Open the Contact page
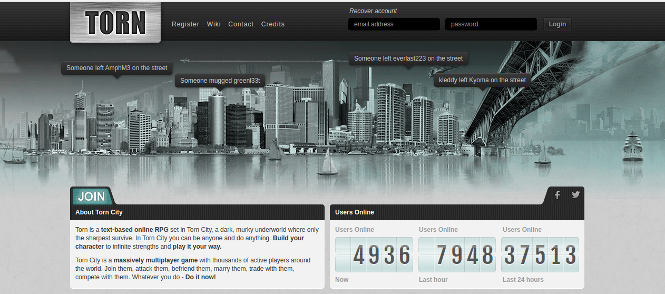The image size is (665, 294). 241,24
